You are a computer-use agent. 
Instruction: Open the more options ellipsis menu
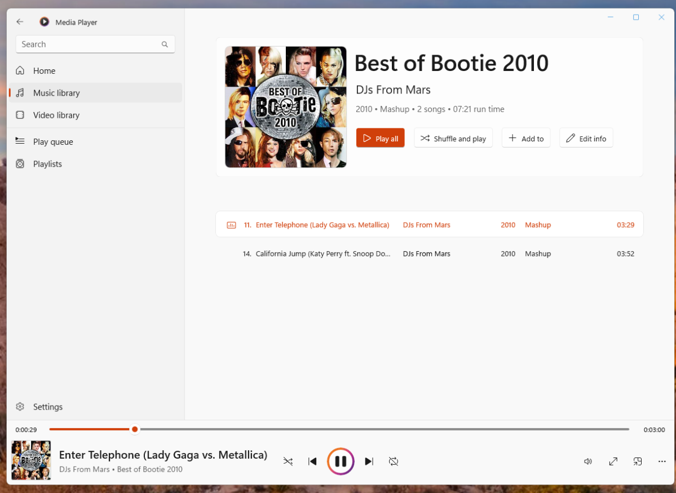point(662,461)
